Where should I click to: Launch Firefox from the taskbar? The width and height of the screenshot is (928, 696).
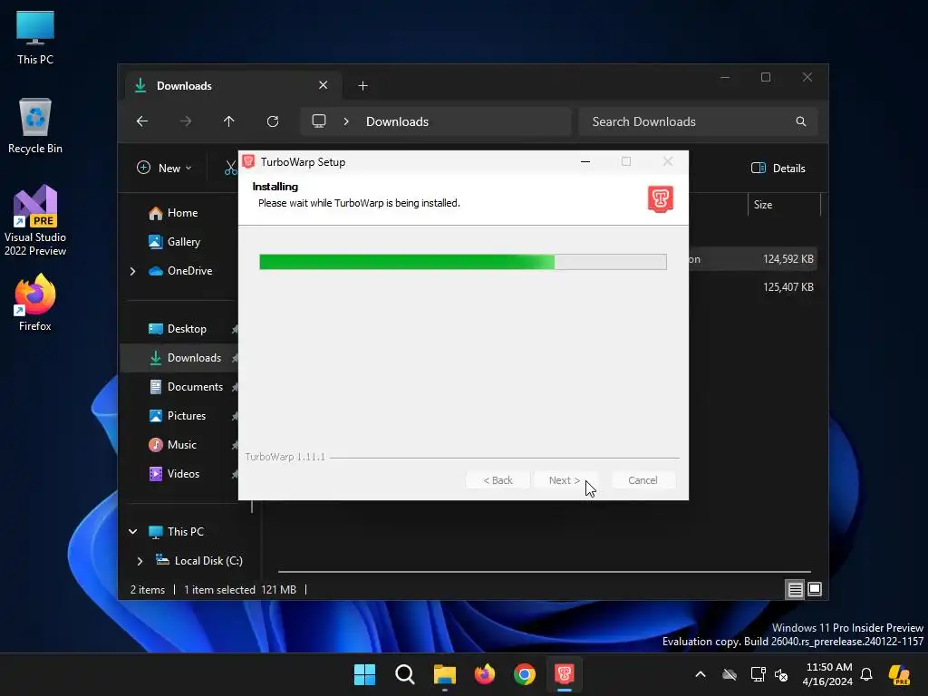pyautogui.click(x=485, y=674)
